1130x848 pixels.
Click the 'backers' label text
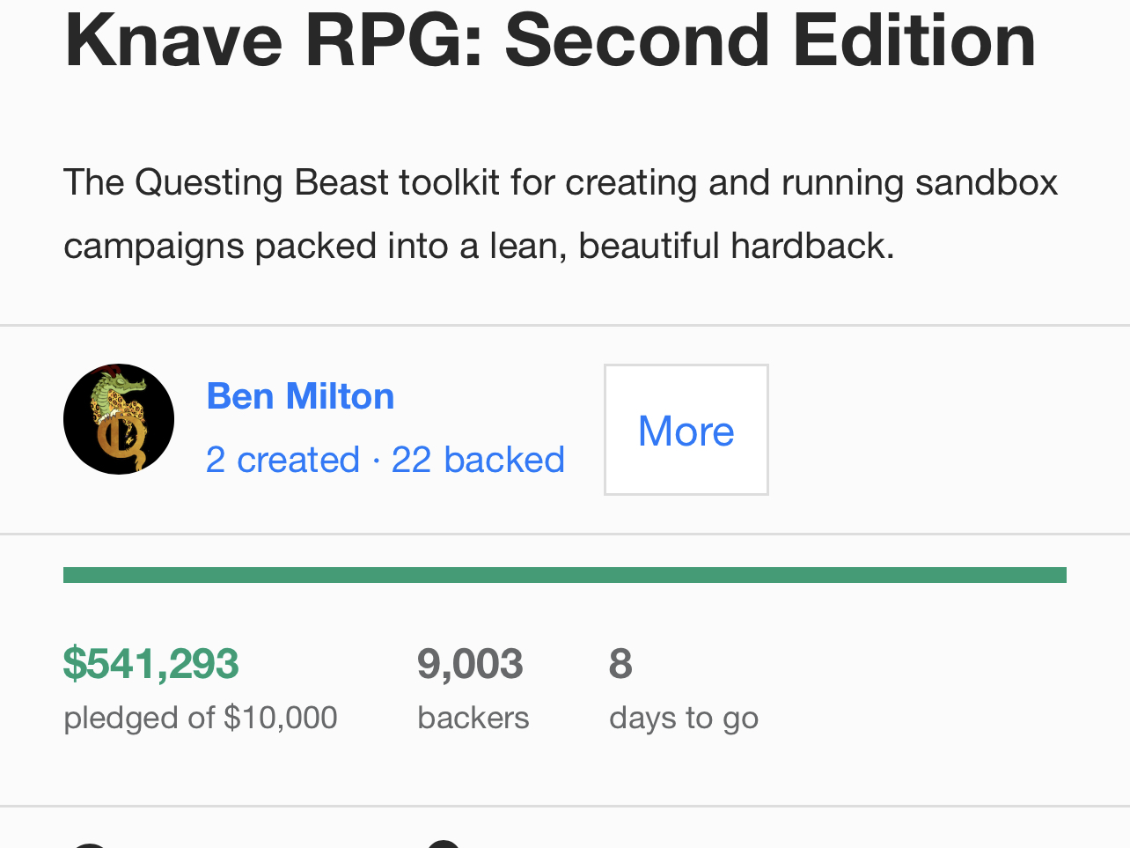coord(473,718)
